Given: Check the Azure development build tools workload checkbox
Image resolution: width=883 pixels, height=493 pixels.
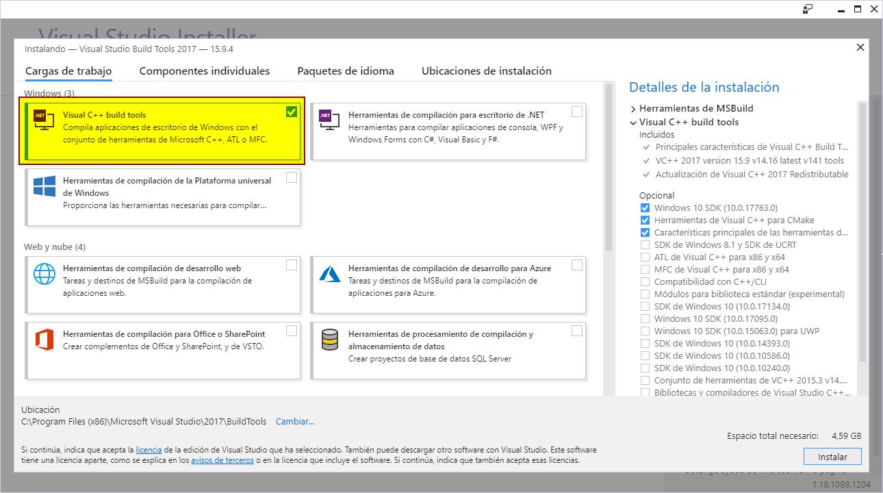Looking at the screenshot, I should (x=577, y=265).
